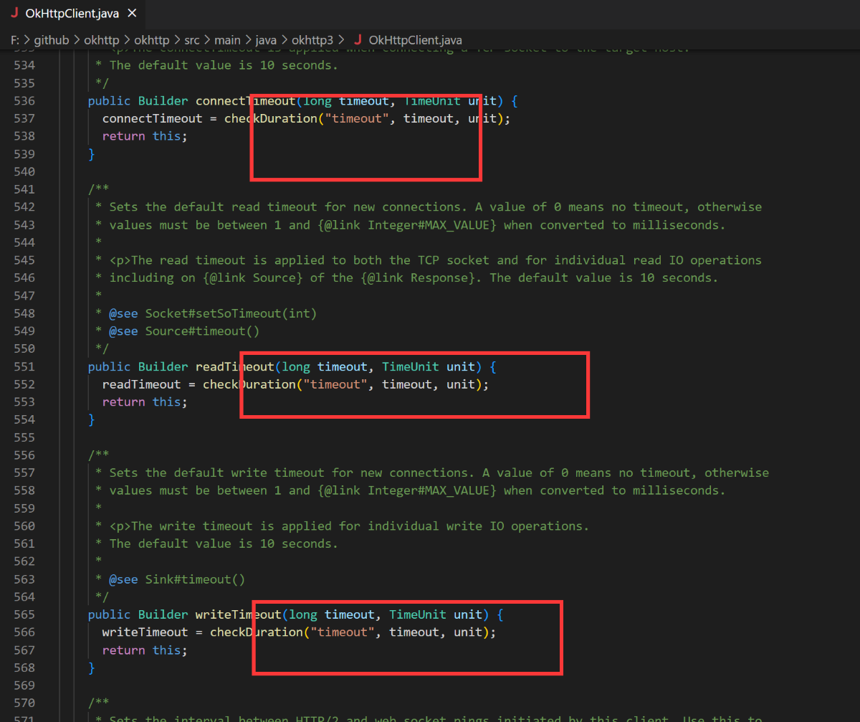Click the 'Builder' type on line 536

[163, 100]
